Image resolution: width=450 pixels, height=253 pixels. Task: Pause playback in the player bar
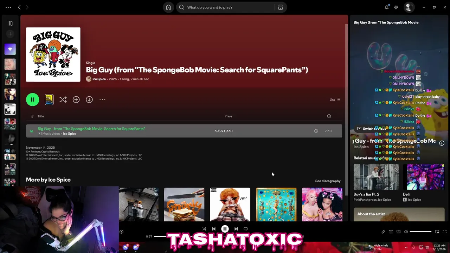(225, 229)
